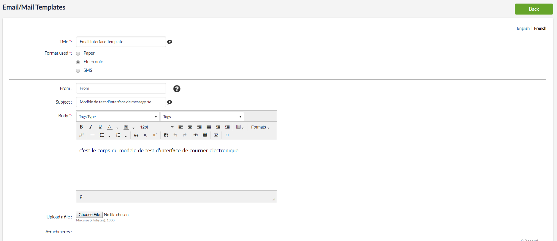Image resolution: width=557 pixels, height=241 pixels.
Task: Align text right
Action: [200, 127]
